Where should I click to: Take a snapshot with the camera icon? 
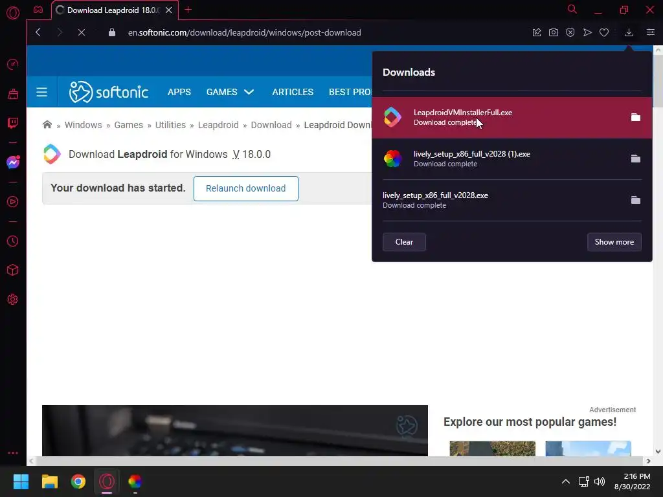[554, 32]
